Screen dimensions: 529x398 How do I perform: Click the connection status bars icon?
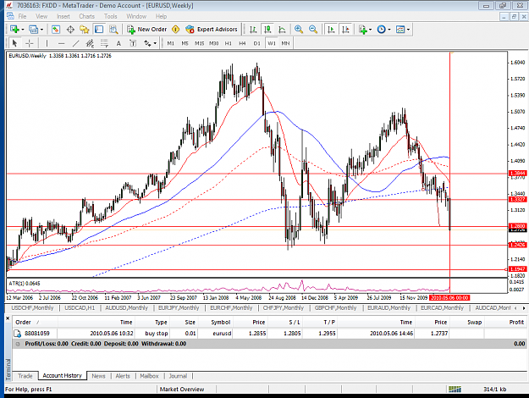coord(455,390)
